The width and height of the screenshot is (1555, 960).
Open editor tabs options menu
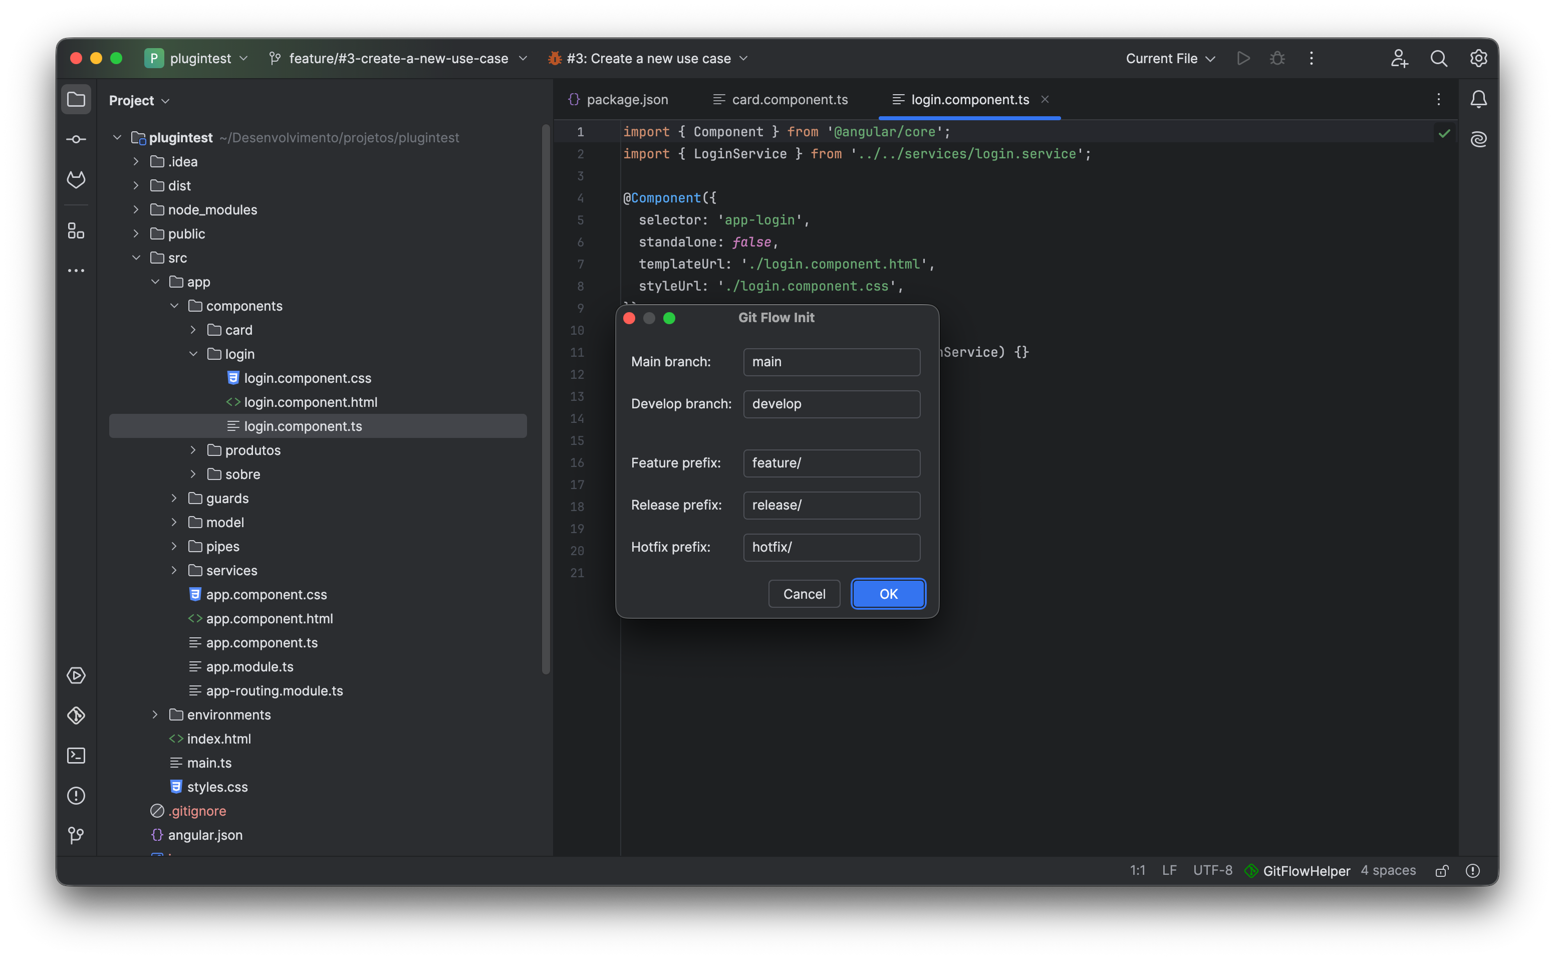1438,99
